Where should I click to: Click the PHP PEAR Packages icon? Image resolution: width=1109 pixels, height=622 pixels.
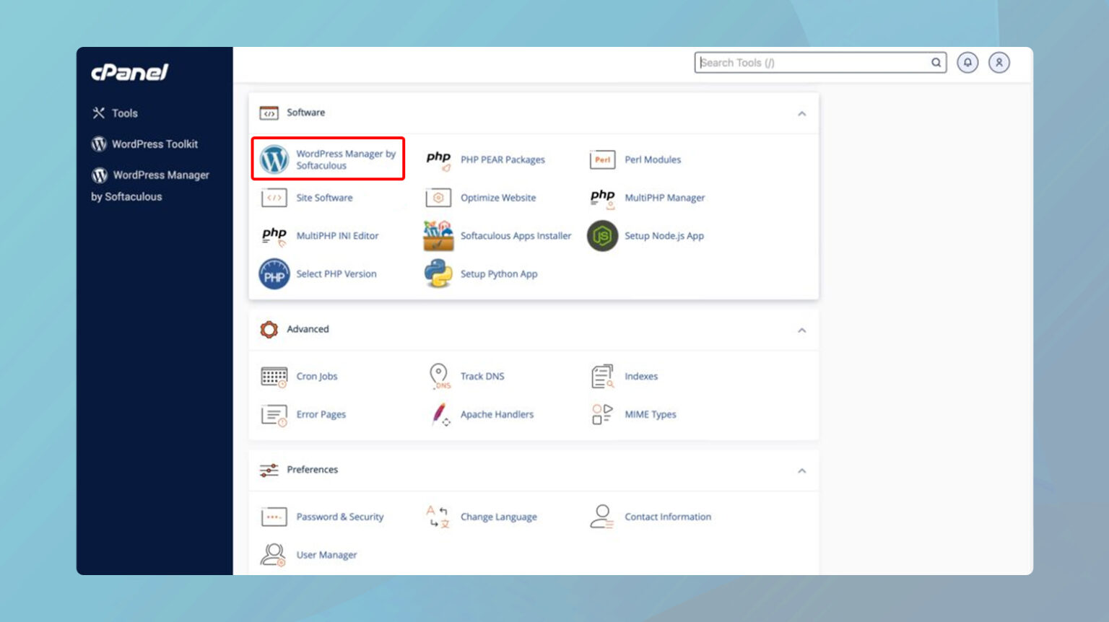(438, 159)
